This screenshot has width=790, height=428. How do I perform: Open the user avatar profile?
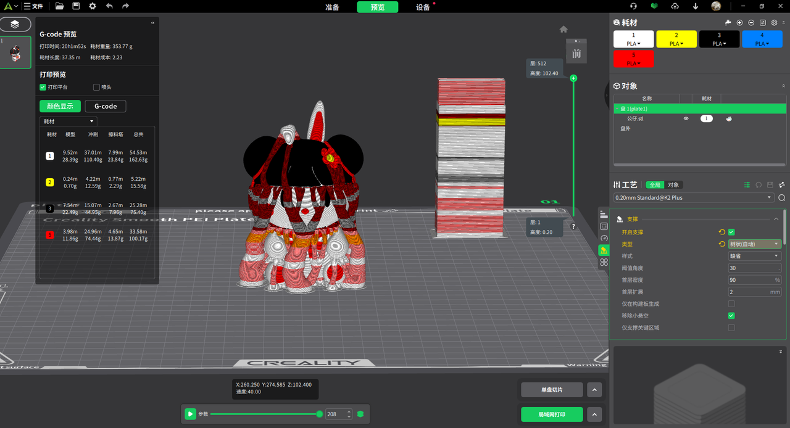(x=716, y=6)
